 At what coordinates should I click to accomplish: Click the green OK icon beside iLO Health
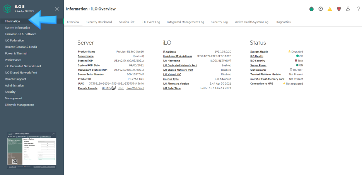coord(297,56)
